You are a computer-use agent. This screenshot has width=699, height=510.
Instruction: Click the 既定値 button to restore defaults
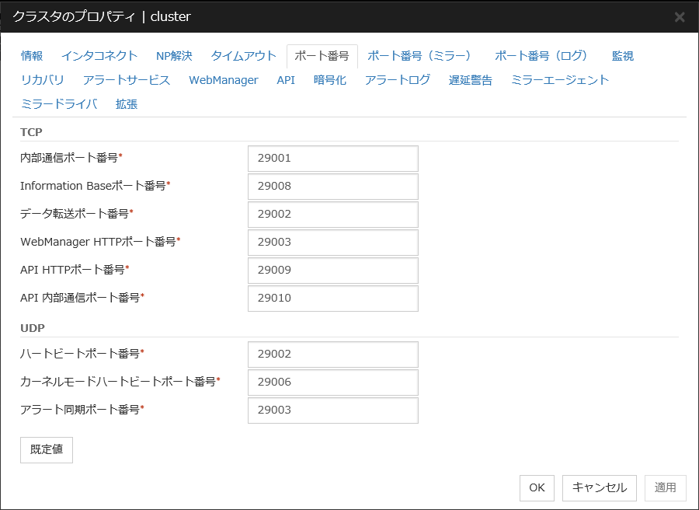pos(46,449)
